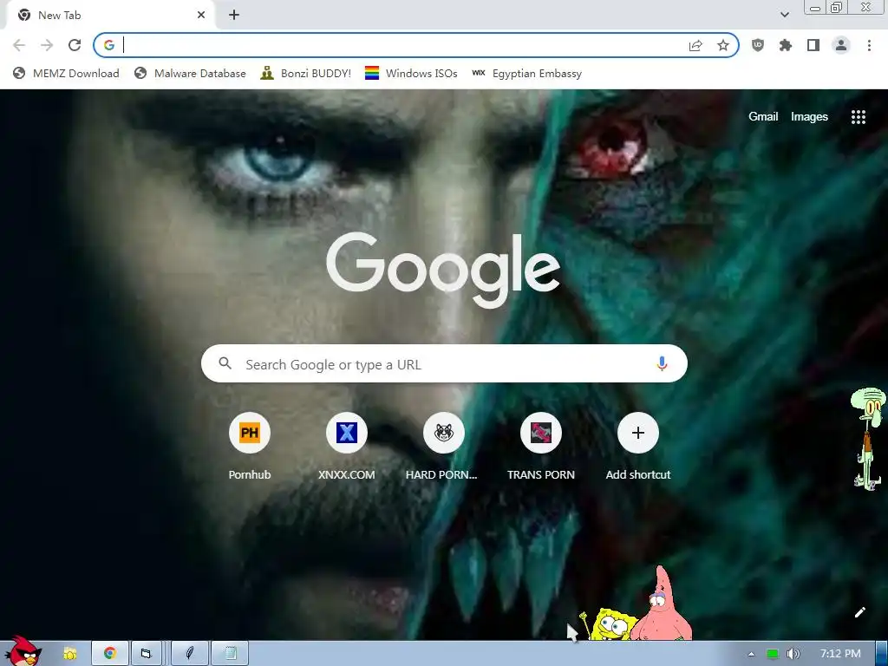Click the Add shortcut tile
Image resolution: width=888 pixels, height=666 pixels.
click(637, 447)
